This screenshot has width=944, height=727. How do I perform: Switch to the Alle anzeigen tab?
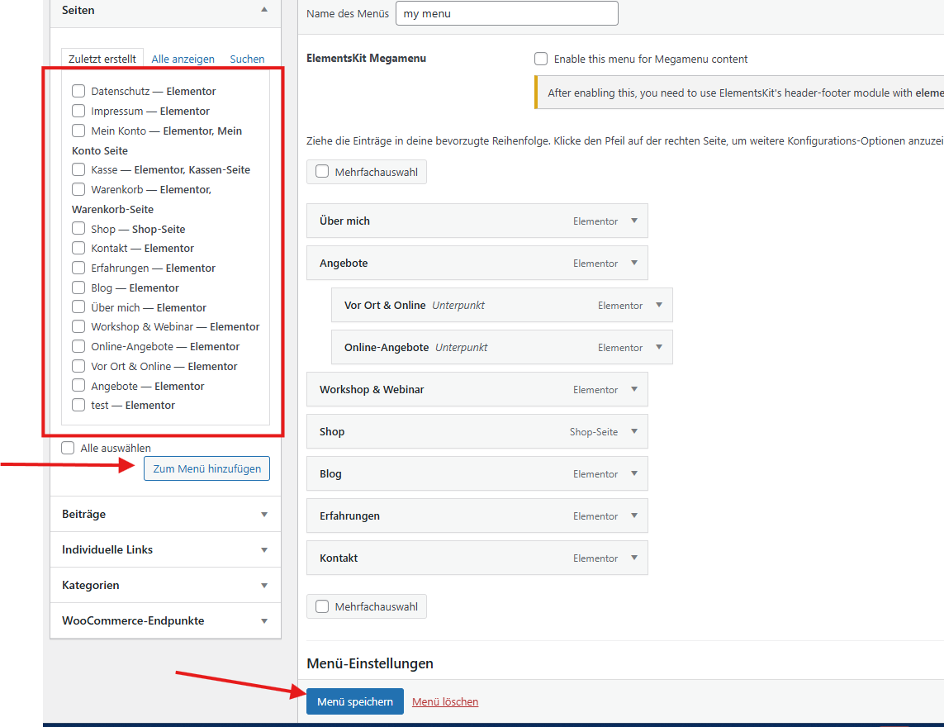[x=183, y=59]
